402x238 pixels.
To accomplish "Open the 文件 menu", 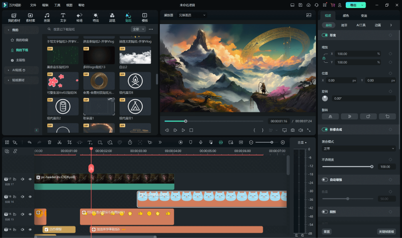I will pos(33,5).
